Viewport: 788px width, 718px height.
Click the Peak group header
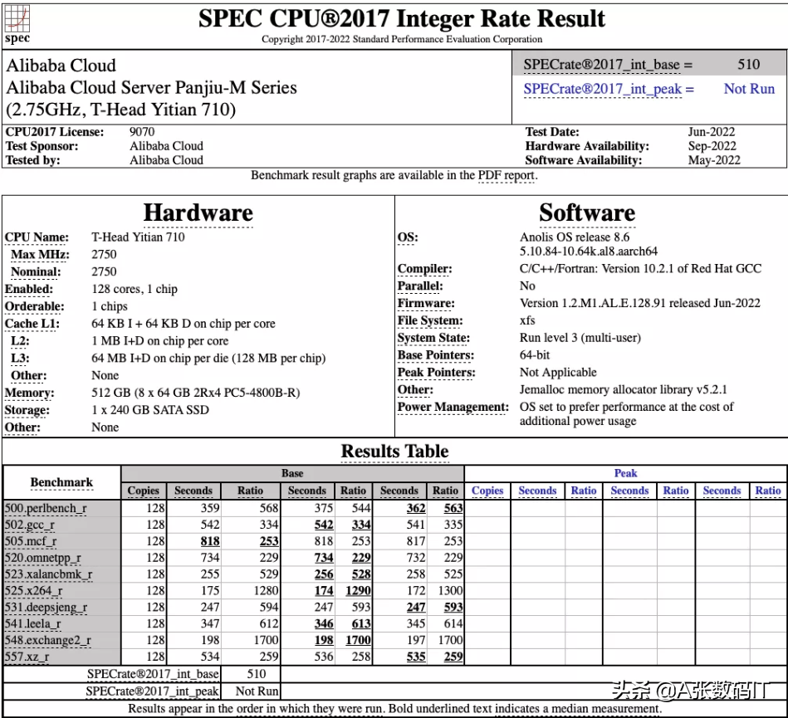coord(626,473)
